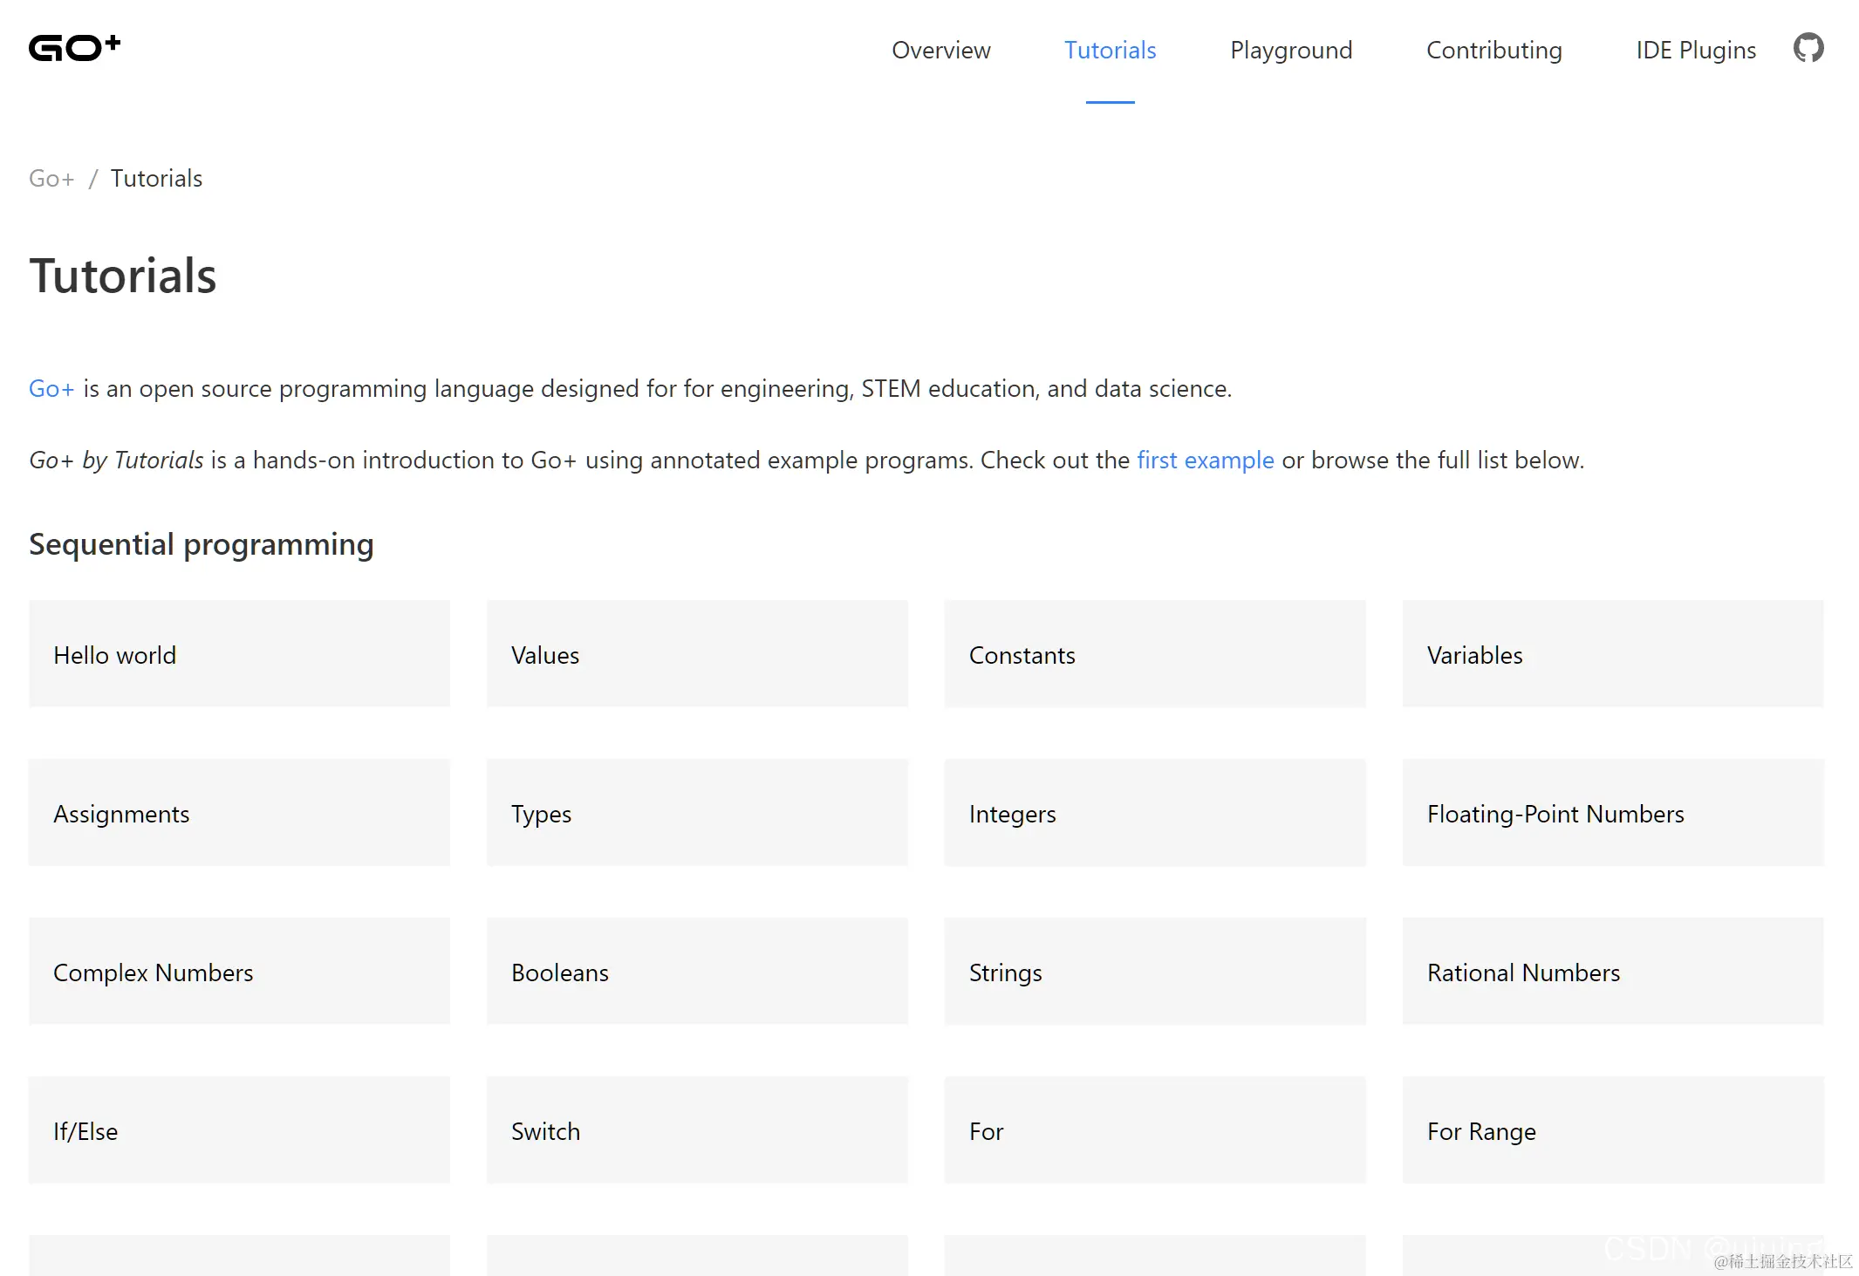1859x1276 pixels.
Task: Click the blue Go+ intro link
Action: (51, 389)
